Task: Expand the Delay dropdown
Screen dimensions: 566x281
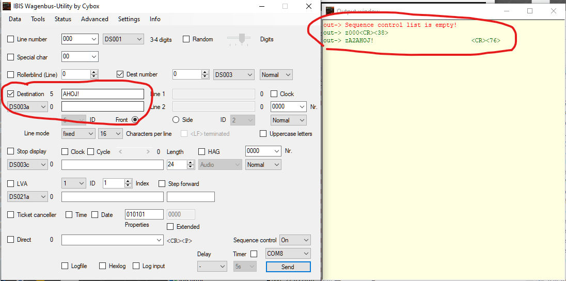Action: coord(212,267)
